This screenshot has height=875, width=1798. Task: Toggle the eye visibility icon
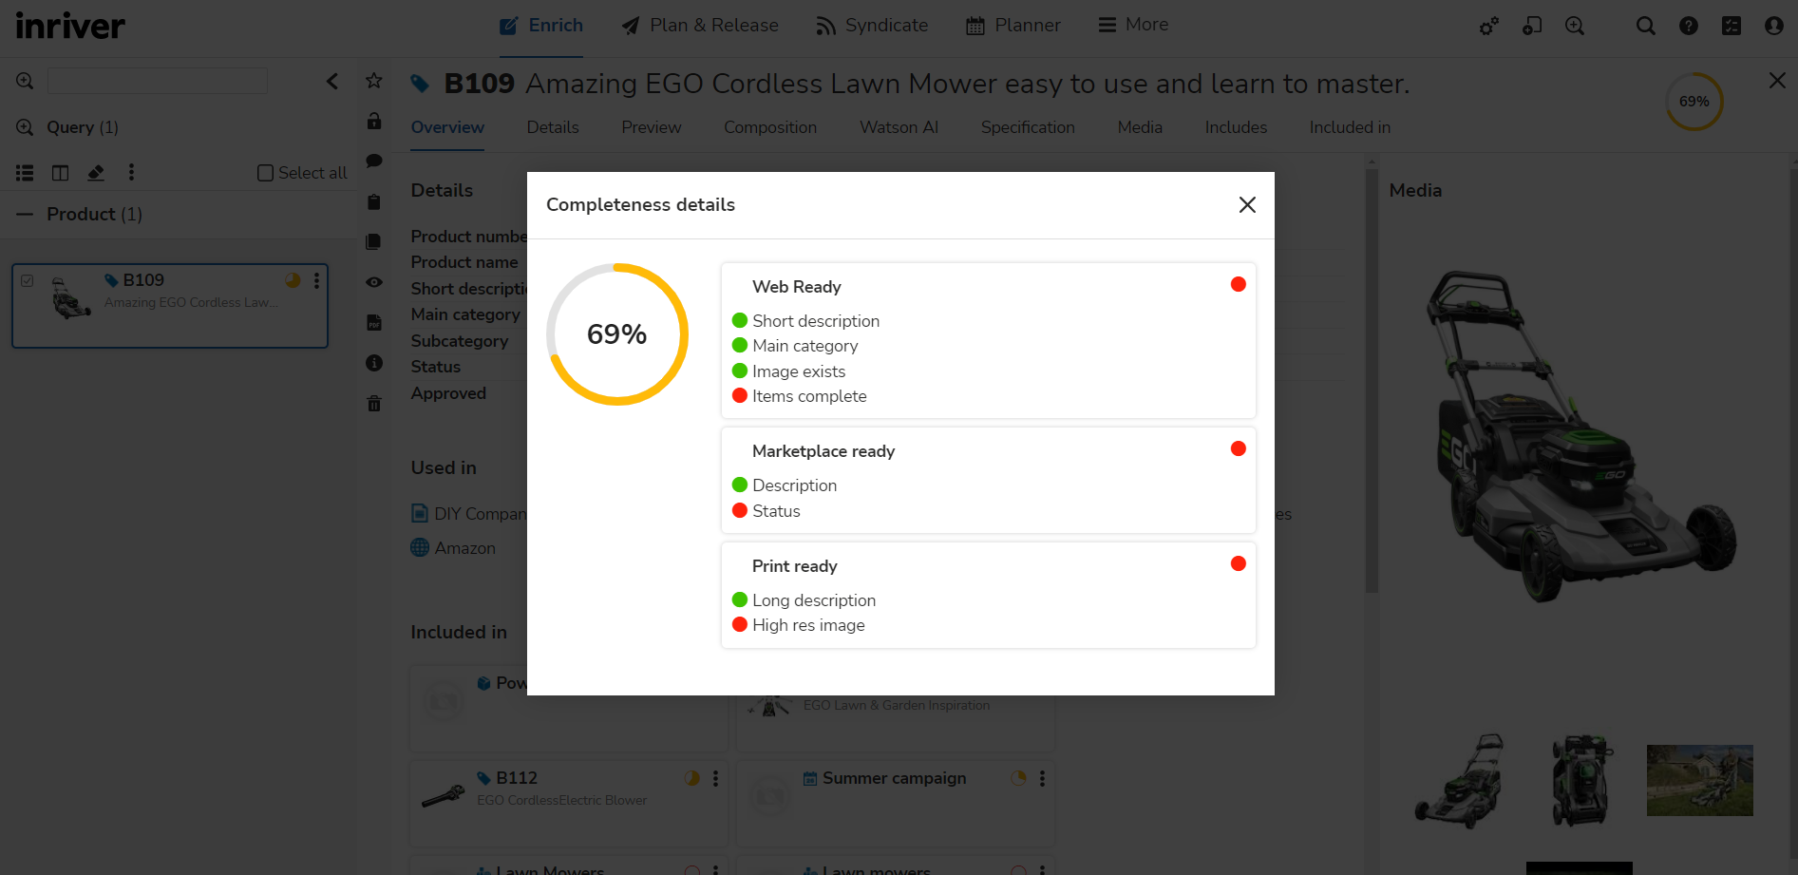point(374,282)
